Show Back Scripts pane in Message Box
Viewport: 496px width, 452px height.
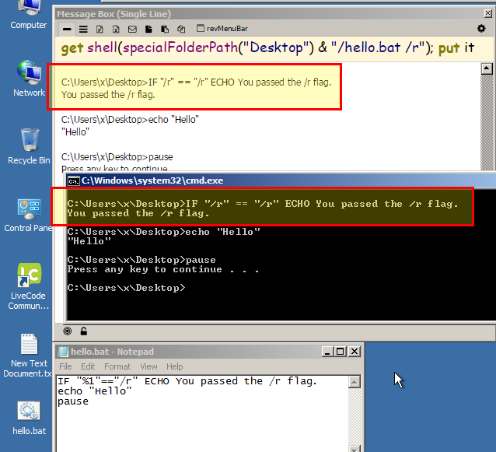click(x=165, y=29)
